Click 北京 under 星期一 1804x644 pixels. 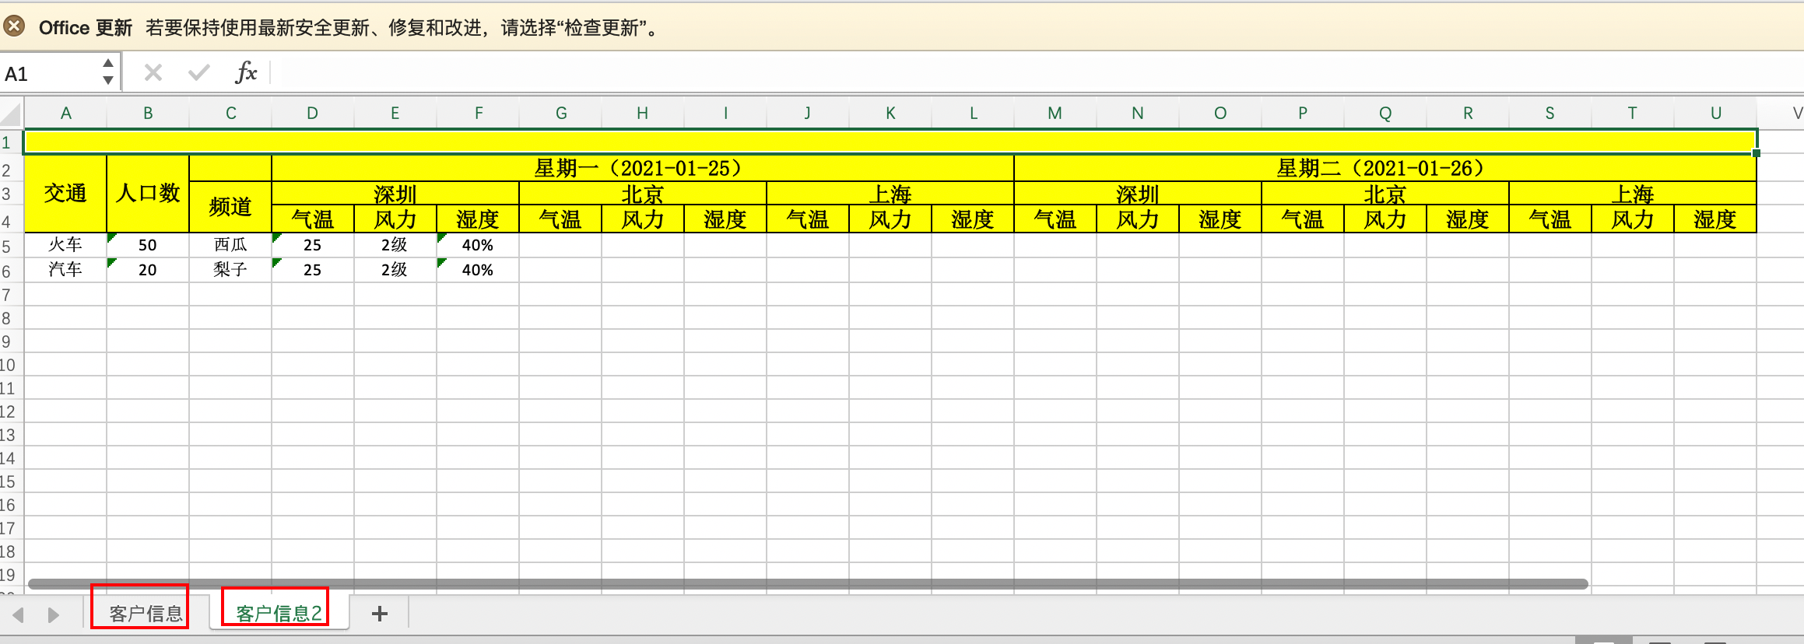642,194
